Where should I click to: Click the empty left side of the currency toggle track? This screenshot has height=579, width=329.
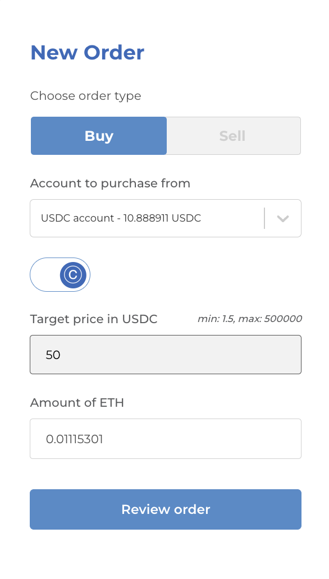[x=45, y=275]
